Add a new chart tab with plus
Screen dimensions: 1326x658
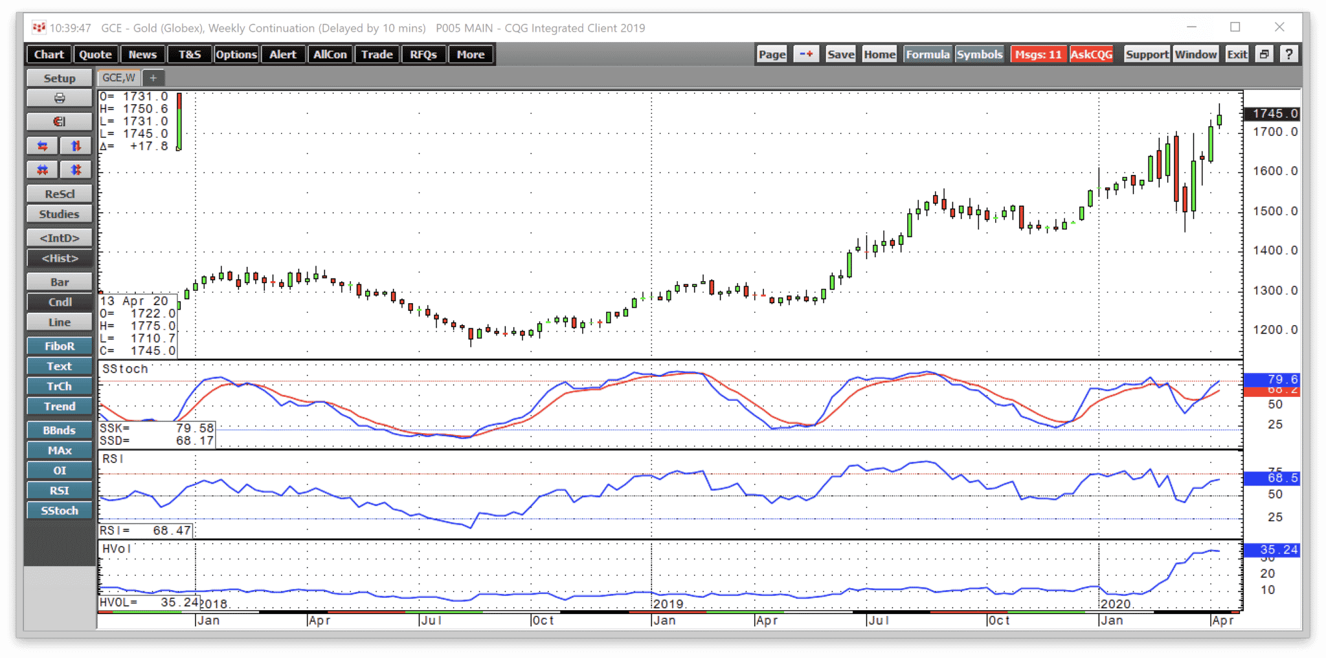click(x=153, y=78)
